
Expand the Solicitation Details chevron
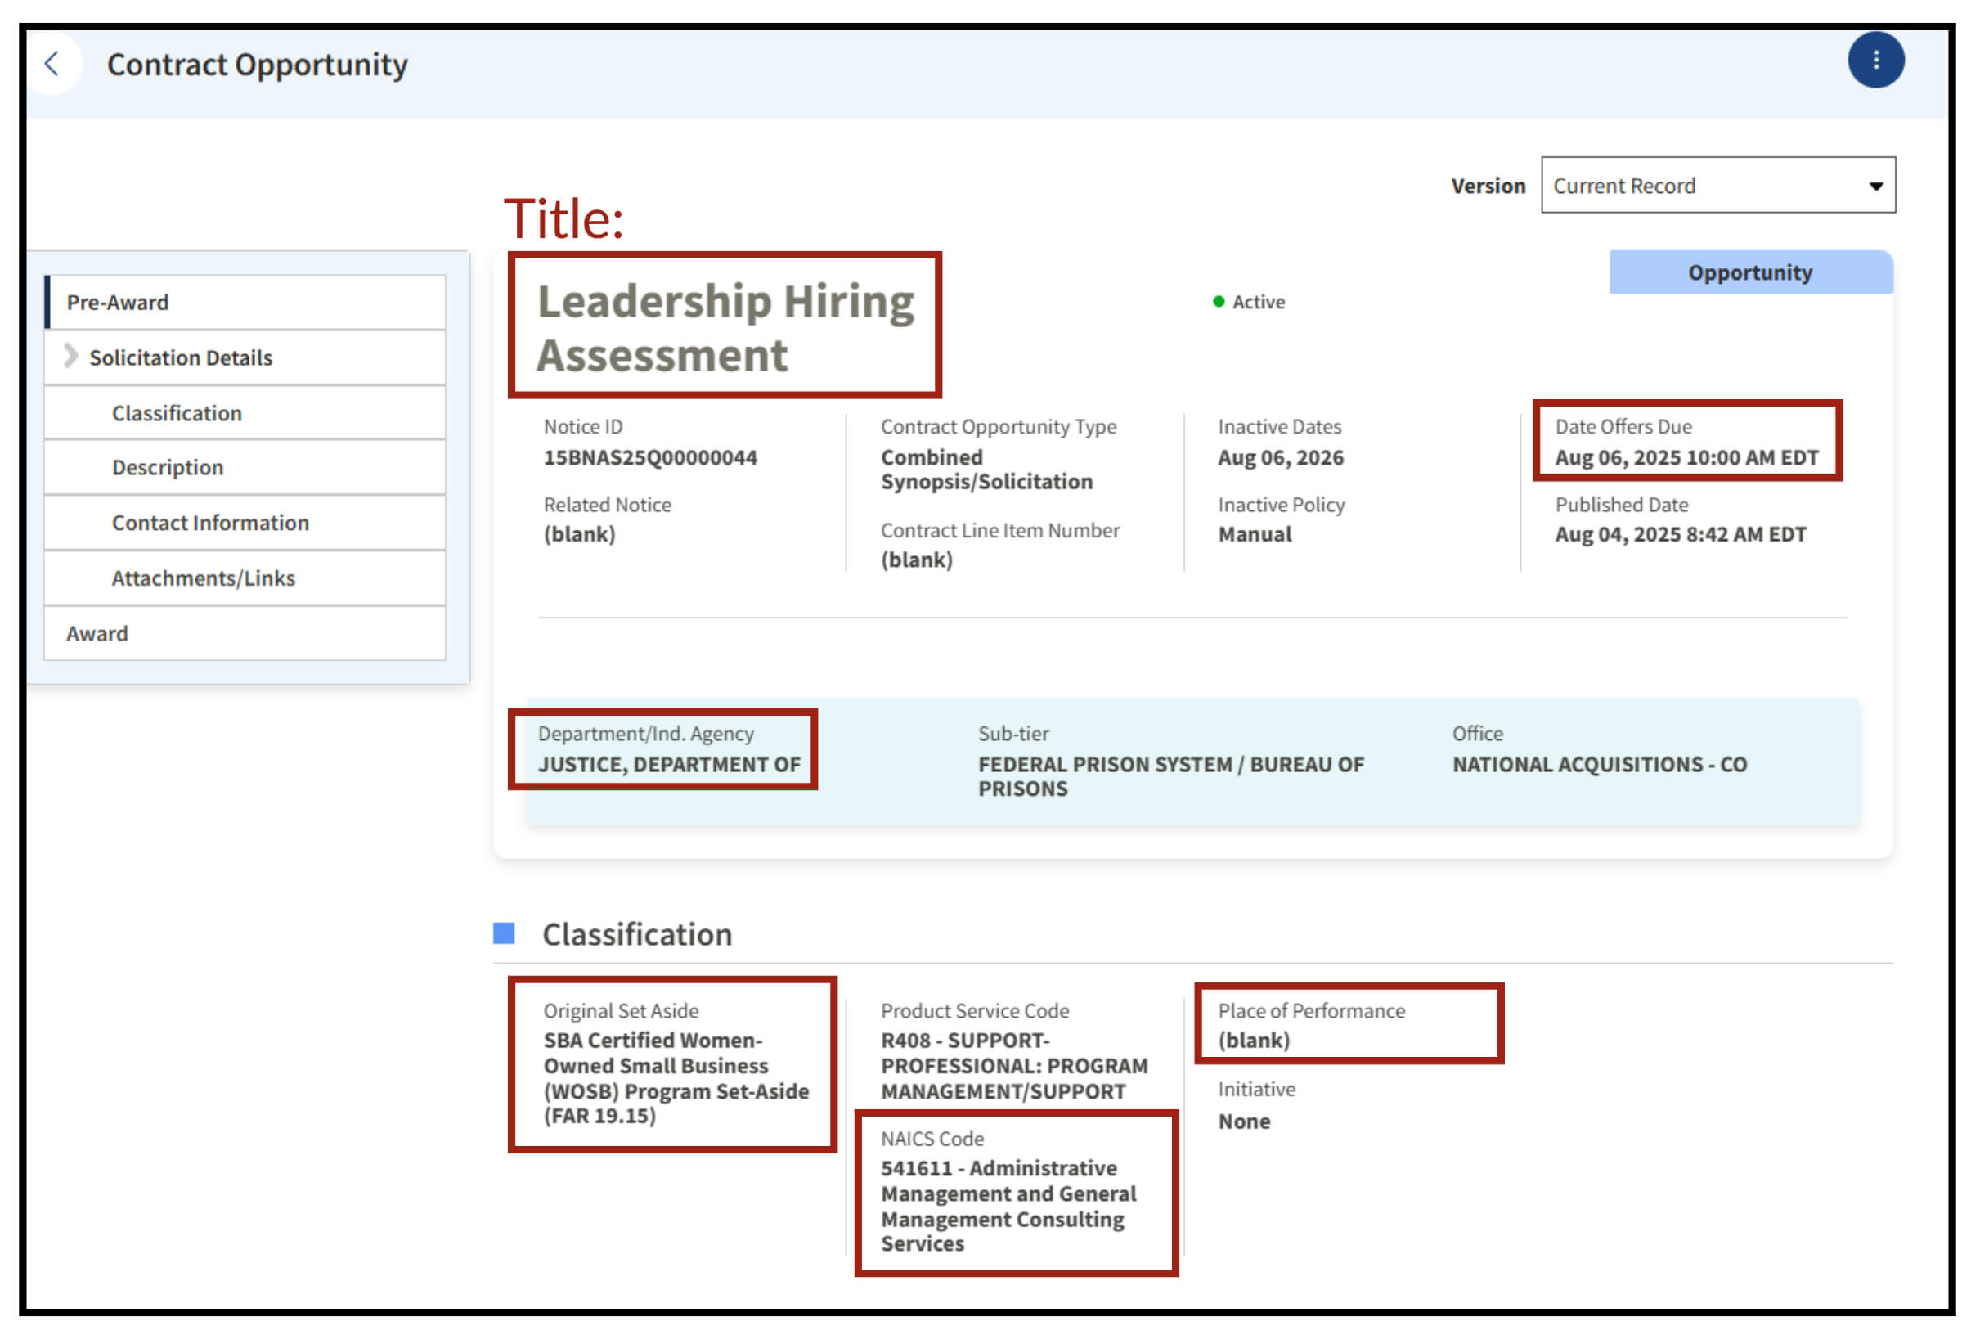pos(70,356)
